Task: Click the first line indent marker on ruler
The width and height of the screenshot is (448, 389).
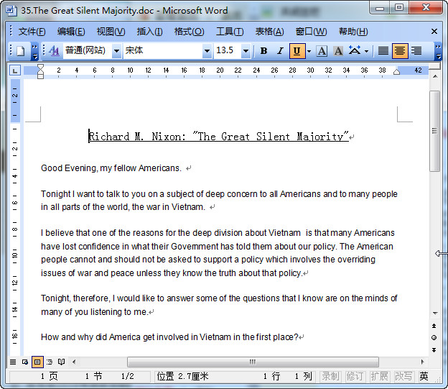Action: [x=41, y=68]
